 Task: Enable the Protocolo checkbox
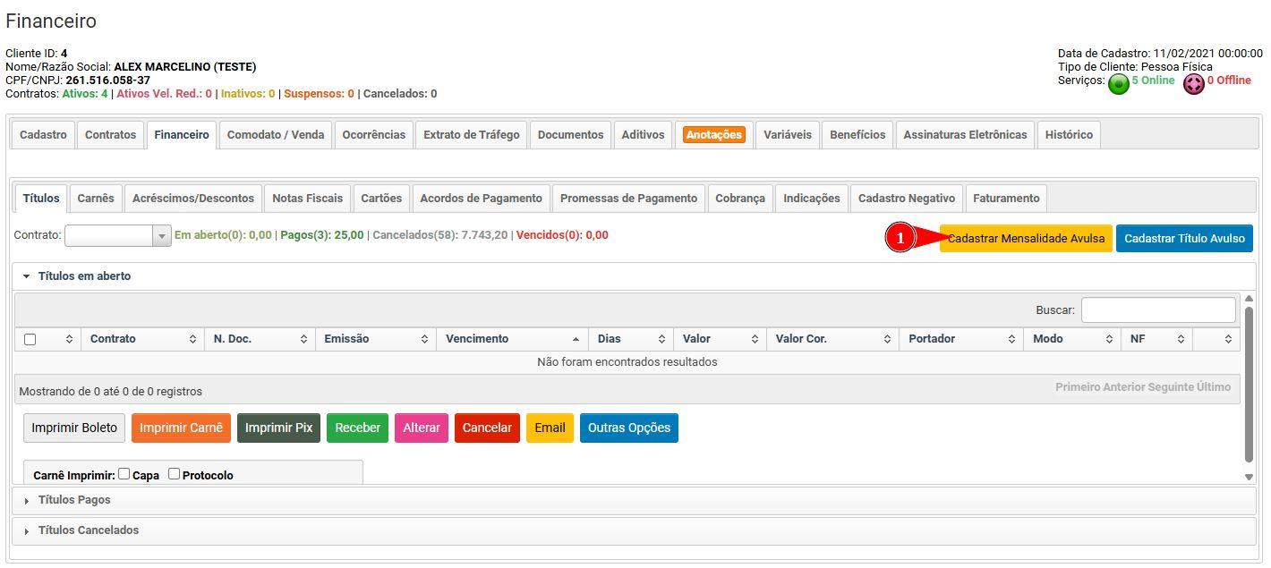tap(174, 473)
